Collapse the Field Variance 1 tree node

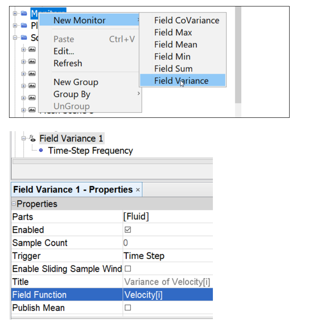point(24,138)
